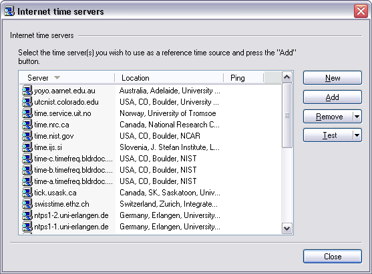Screen dimensions: 372x274
Task: Toggle sort arrow on Server column
Action: pos(57,78)
